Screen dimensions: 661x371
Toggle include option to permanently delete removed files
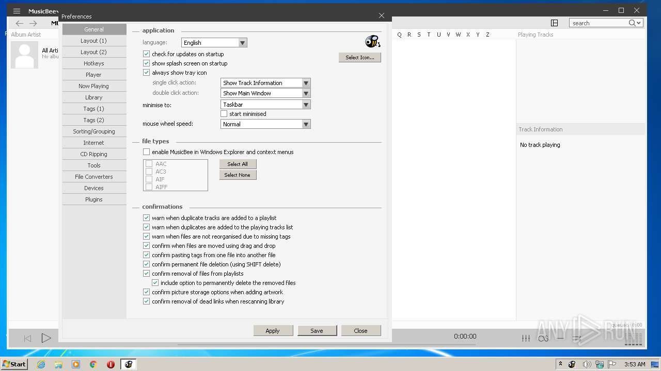pos(155,283)
